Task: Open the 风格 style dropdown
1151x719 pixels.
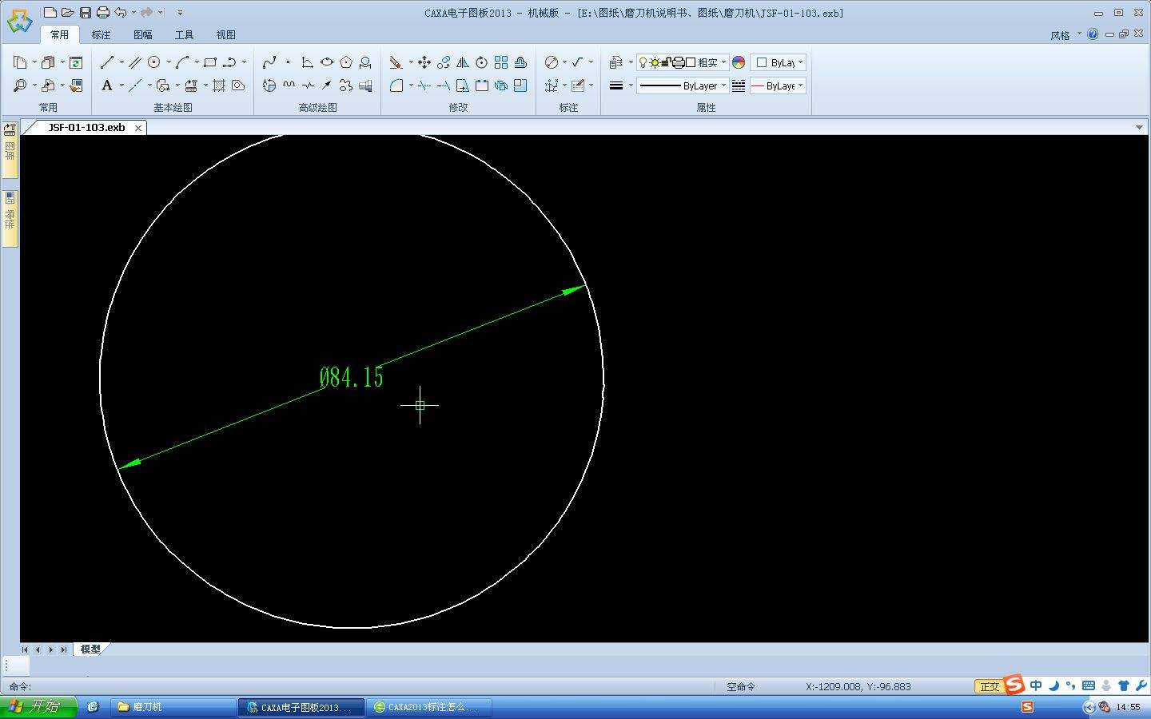Action: point(1065,35)
